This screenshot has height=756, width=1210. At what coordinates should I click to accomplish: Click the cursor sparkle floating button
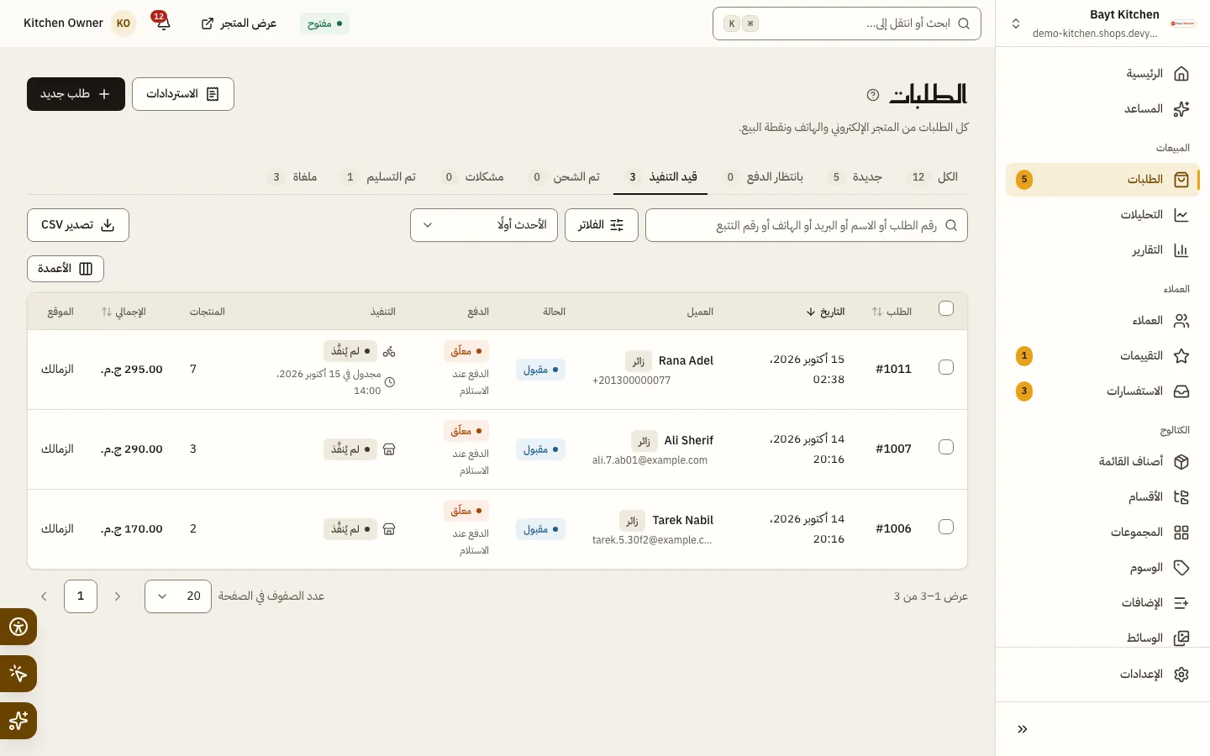[x=18, y=674]
